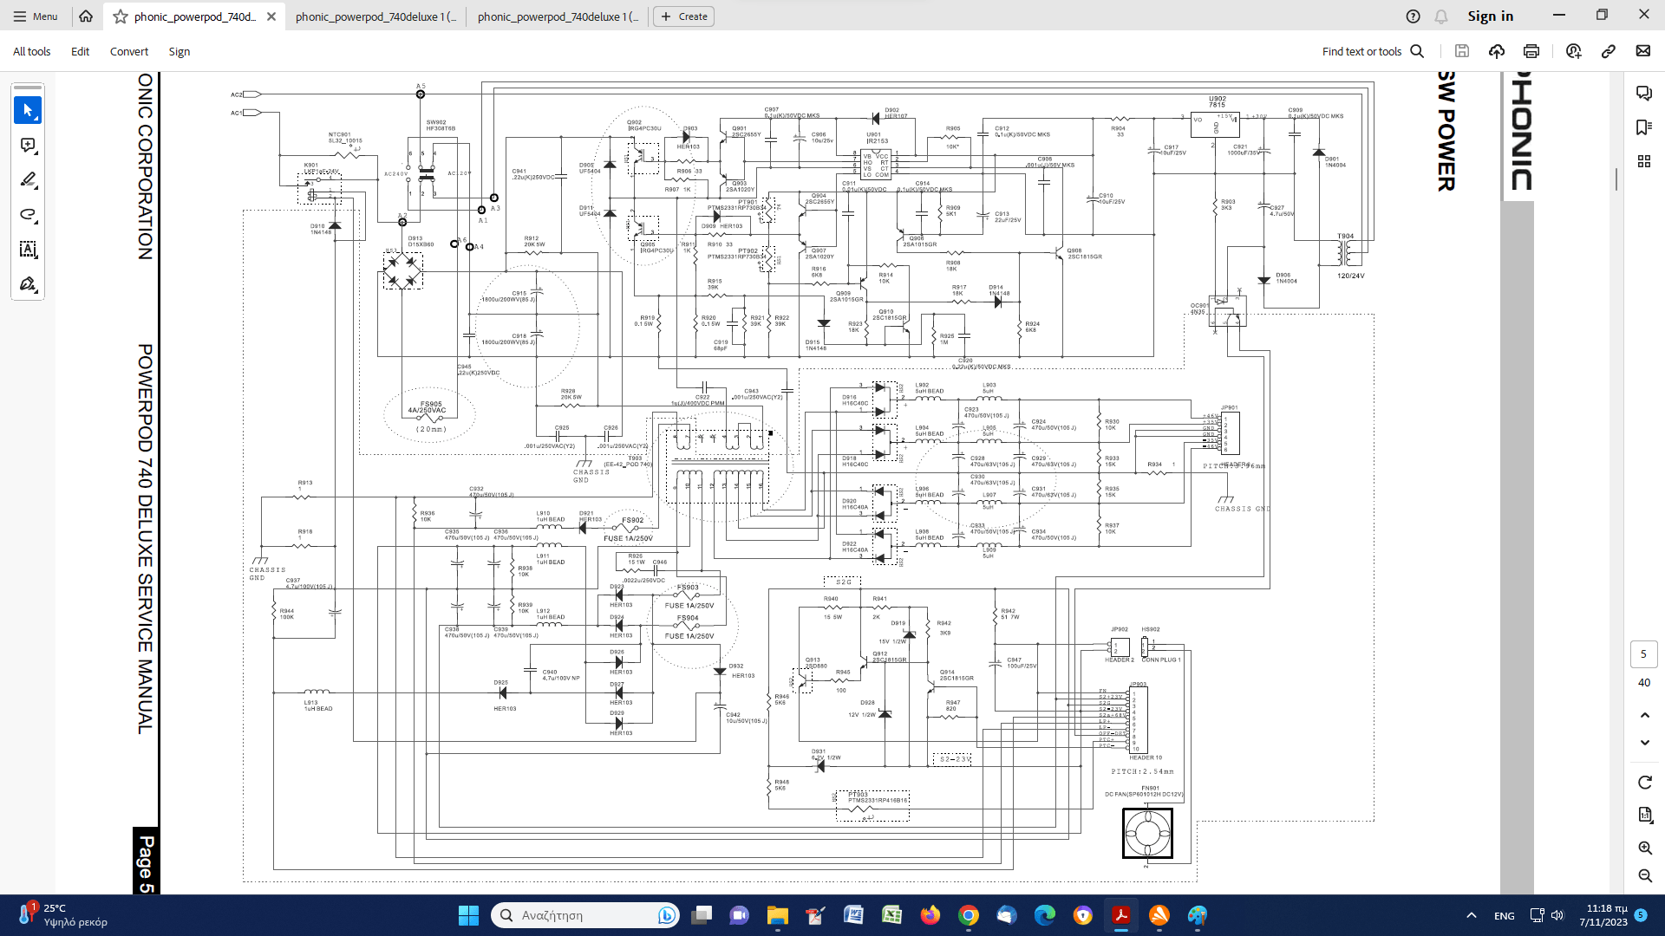Select the highlighter pen tool
The image size is (1665, 936).
pyautogui.click(x=28, y=180)
